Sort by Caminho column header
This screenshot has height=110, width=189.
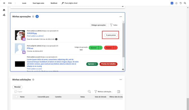point(58,97)
